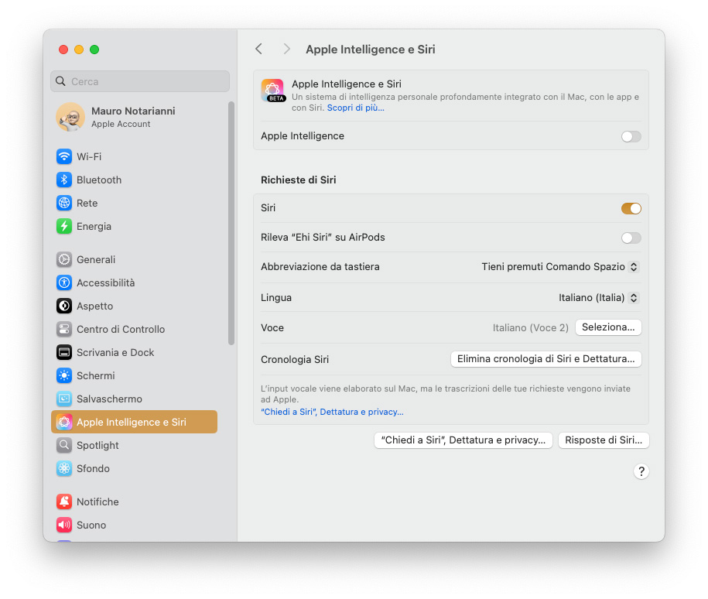Click the back navigation chevron
Image resolution: width=708 pixels, height=599 pixels.
[258, 49]
